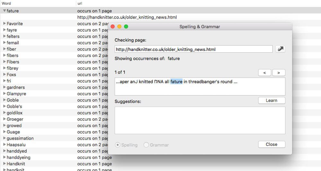
Task: Click the open-page arrow icon beside URL field
Action: 280,49
